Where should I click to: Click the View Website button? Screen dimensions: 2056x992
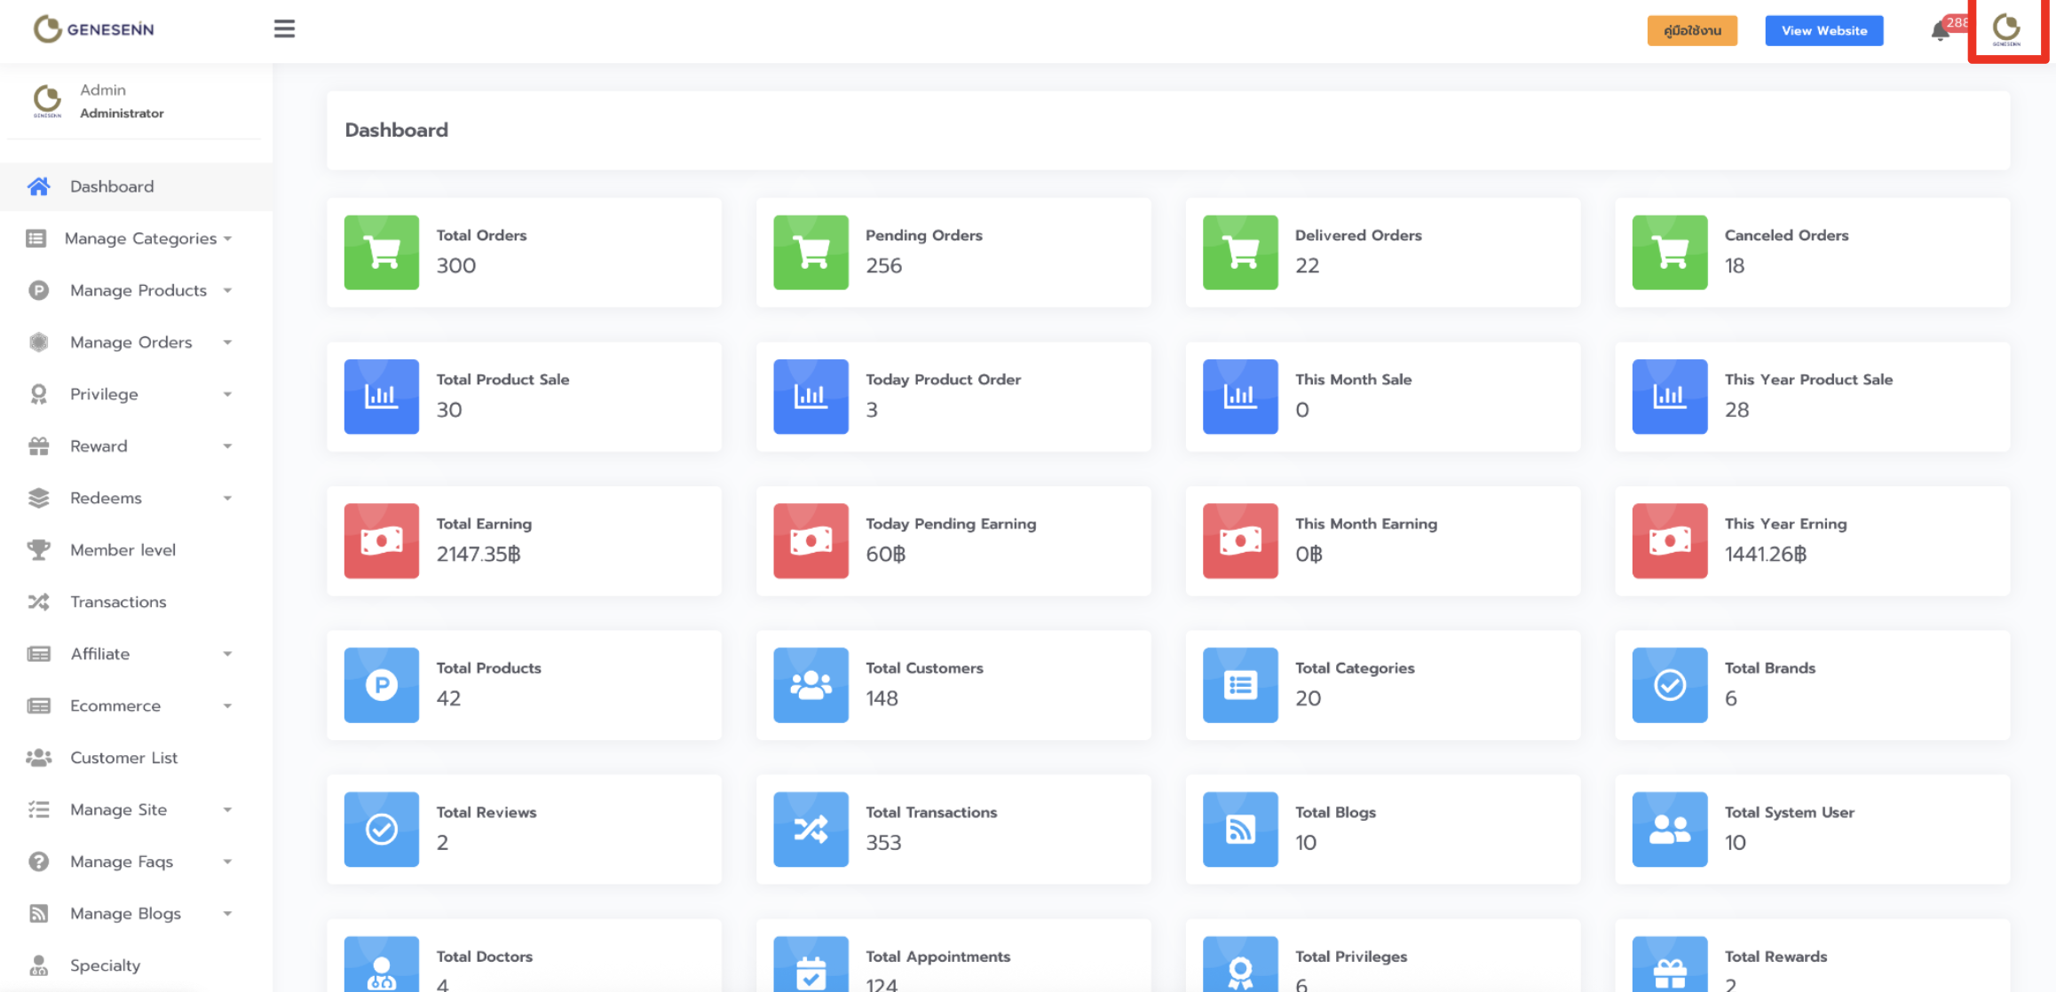coord(1823,30)
